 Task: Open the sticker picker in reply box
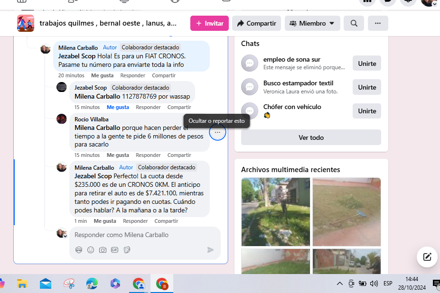click(127, 250)
